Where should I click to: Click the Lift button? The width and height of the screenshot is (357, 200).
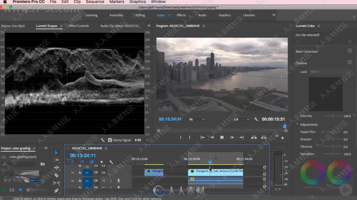[x=254, y=137]
